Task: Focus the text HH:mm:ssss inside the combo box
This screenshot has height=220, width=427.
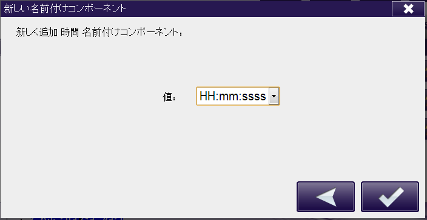Action: pos(233,96)
